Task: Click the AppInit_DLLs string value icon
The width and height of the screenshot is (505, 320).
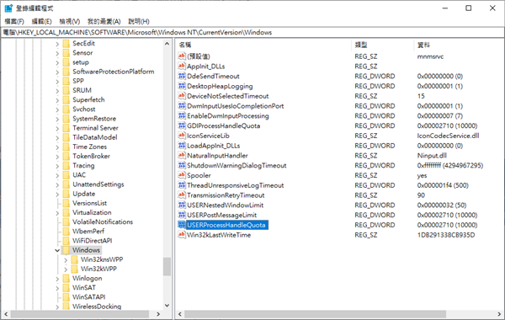Action: click(x=182, y=67)
